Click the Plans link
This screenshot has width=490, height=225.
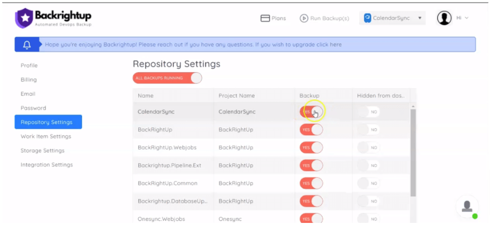click(279, 19)
